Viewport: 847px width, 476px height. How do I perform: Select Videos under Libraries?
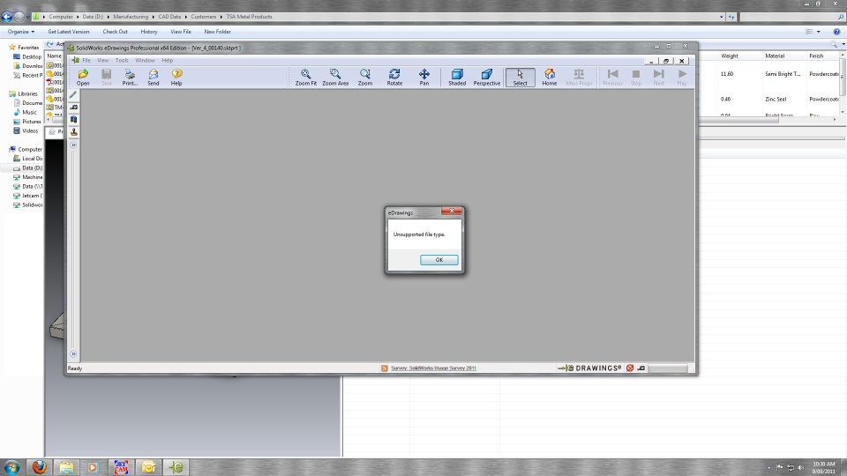pyautogui.click(x=30, y=130)
